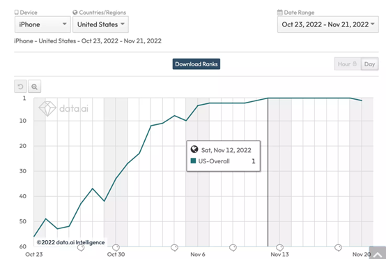Click the US-Overall teal legend swatch

pyautogui.click(x=193, y=161)
